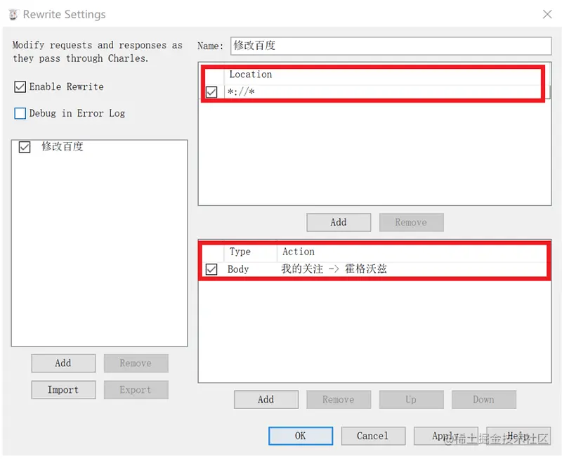Select the *://* location row

click(x=373, y=92)
